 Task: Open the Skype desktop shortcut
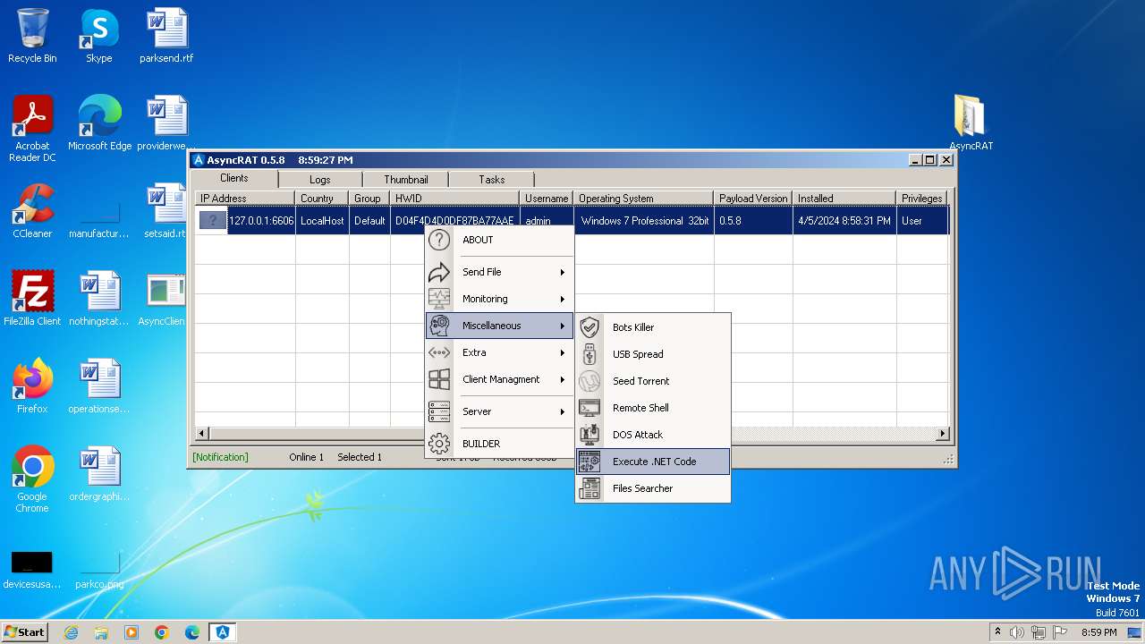(x=98, y=36)
